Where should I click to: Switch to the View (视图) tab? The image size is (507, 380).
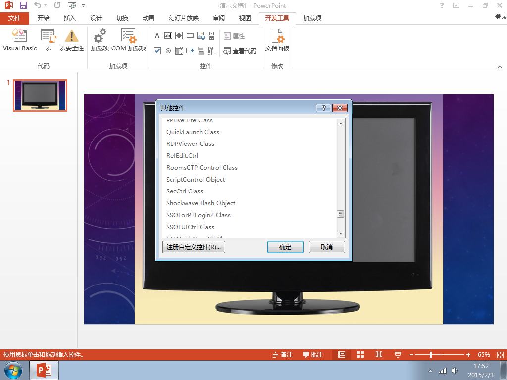click(x=245, y=18)
